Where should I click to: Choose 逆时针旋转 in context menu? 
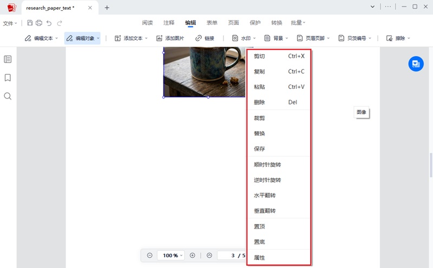(x=279, y=180)
